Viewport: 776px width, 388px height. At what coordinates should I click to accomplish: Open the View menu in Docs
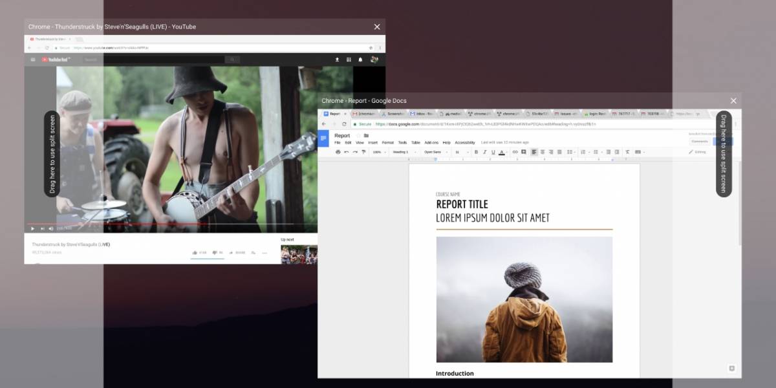coord(360,142)
